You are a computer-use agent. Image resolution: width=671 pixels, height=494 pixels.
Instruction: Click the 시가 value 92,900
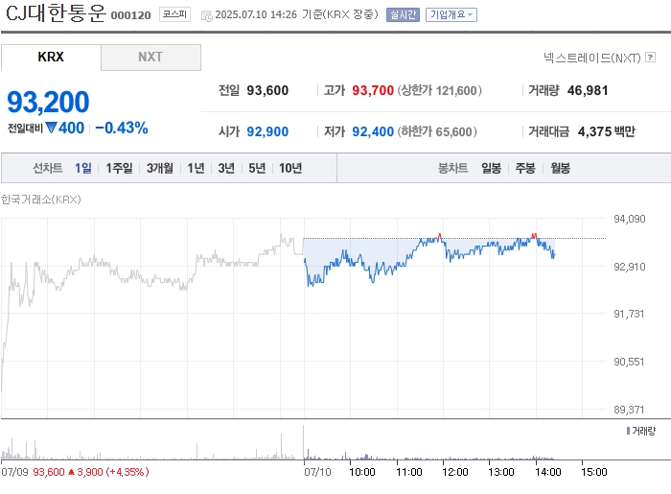click(267, 131)
